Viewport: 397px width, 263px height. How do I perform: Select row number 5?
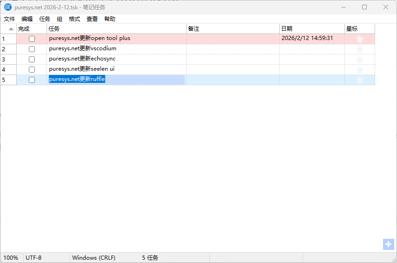pyautogui.click(x=8, y=80)
